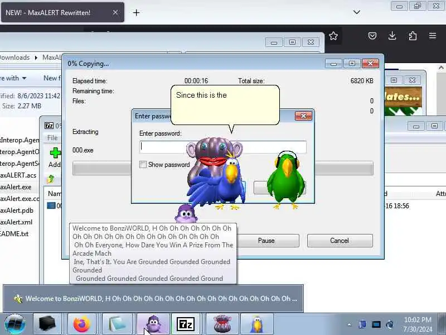Open a new Firefox tab with plus

pos(136,12)
